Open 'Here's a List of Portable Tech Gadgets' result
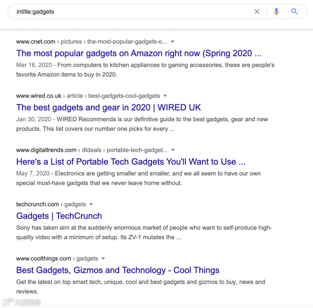 [x=131, y=162]
